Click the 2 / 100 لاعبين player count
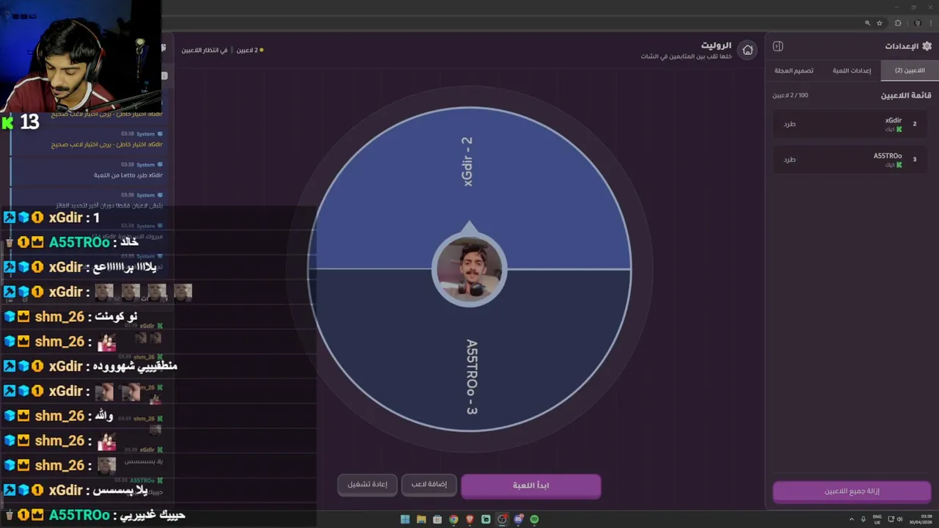Screen dimensions: 939x528 tap(790, 95)
